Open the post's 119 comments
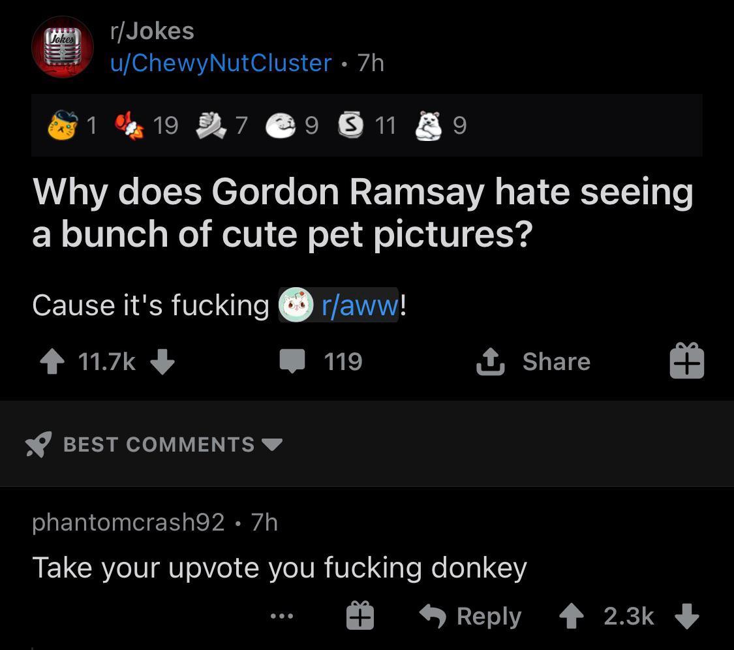734x650 pixels. pos(321,362)
